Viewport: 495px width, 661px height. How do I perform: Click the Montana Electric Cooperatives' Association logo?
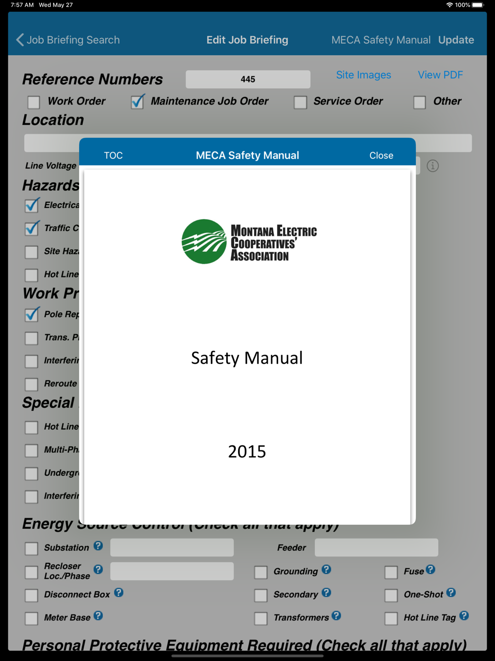(x=249, y=242)
